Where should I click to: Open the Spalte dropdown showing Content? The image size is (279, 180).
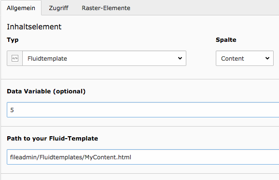245,58
